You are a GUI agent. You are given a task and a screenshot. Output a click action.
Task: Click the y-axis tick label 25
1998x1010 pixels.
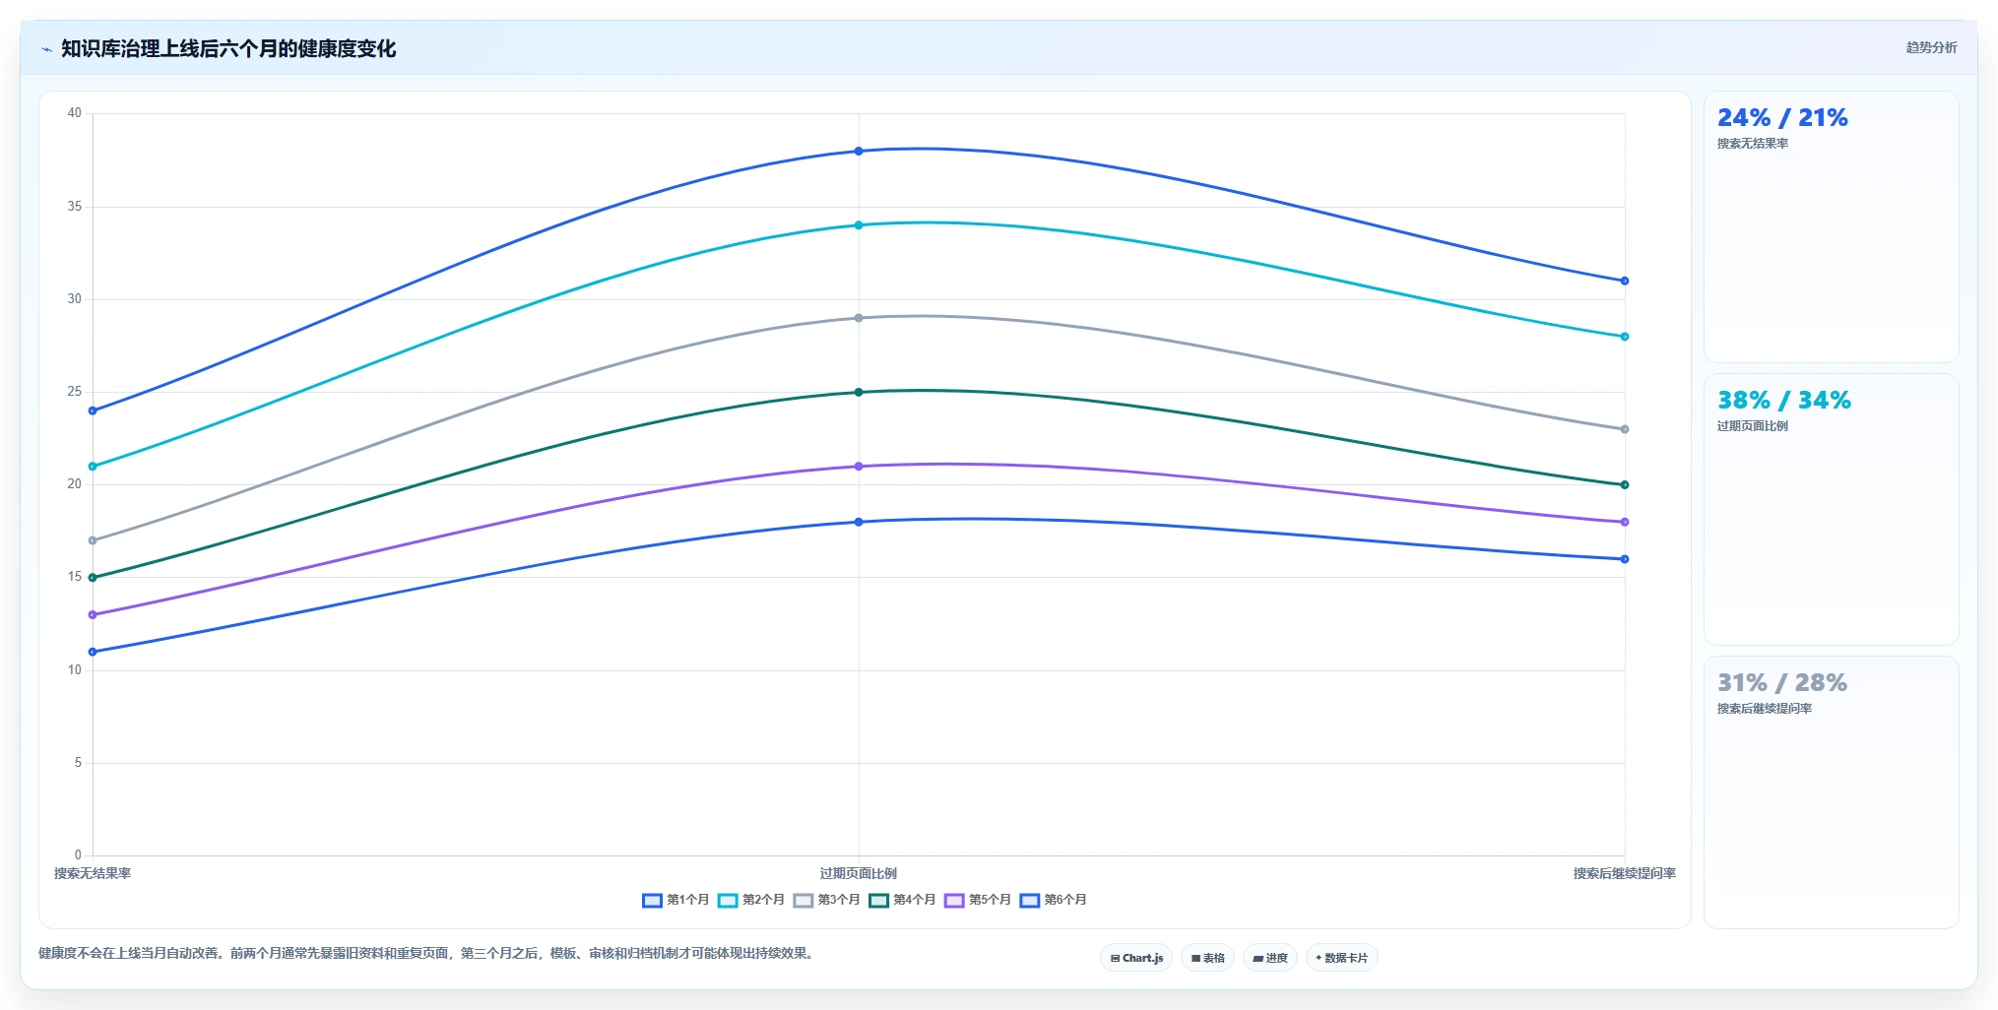[75, 392]
